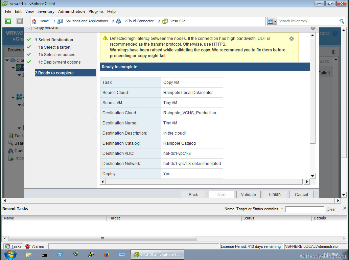Open the File menu
The image size is (349, 260).
(x=8, y=11)
